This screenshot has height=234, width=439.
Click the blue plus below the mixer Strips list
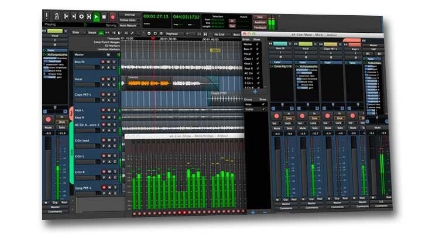(x=255, y=92)
